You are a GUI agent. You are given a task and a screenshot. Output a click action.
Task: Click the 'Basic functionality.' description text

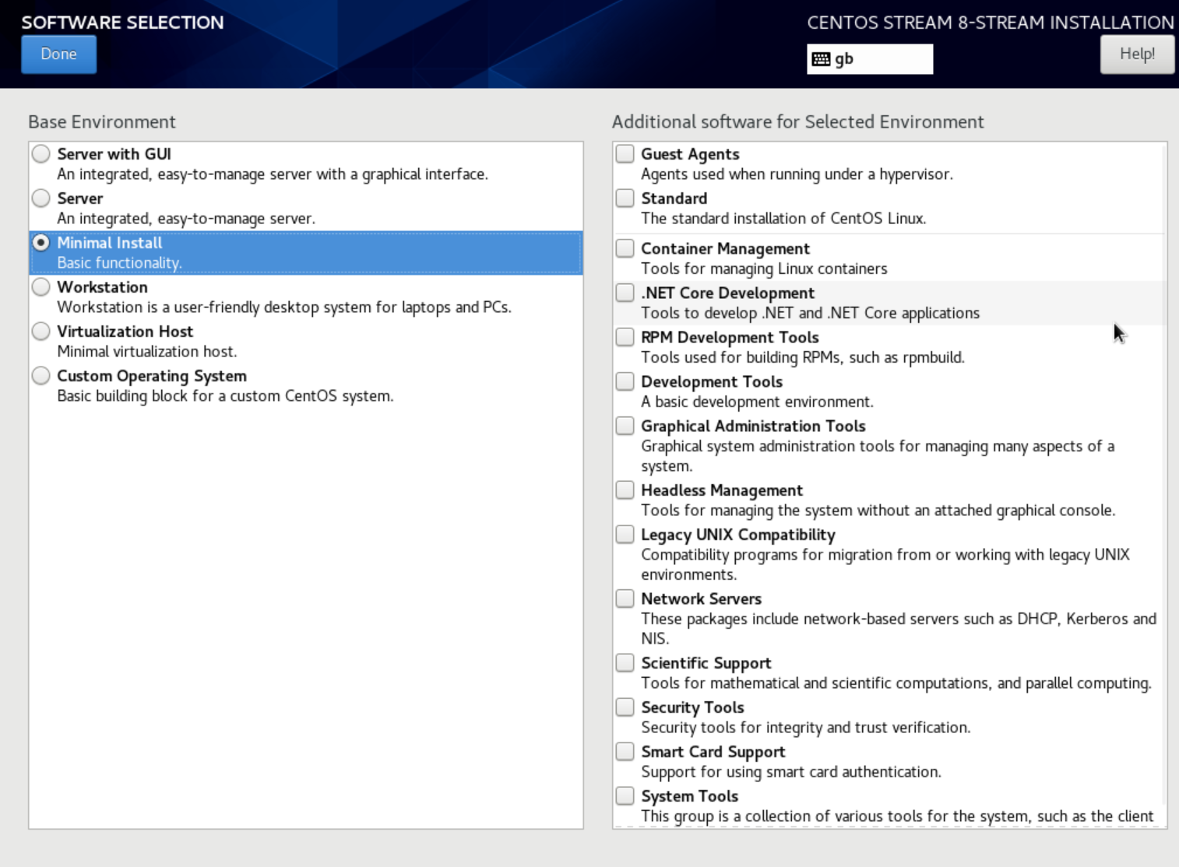click(x=119, y=263)
